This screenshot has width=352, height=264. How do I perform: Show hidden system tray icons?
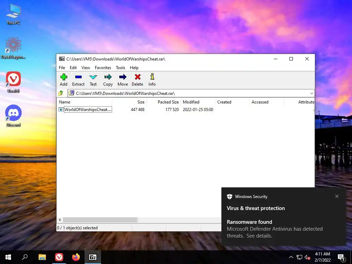click(291, 257)
